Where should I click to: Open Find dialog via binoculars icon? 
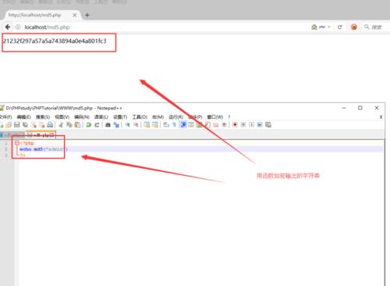point(108,125)
